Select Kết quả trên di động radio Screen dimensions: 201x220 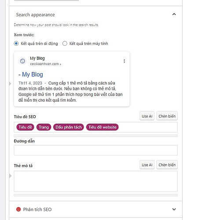[x=16, y=44]
